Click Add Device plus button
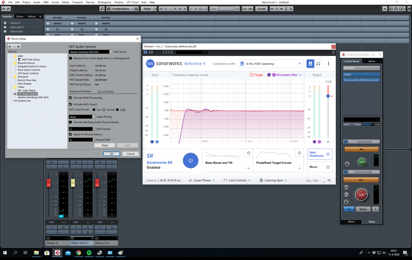 10,46
